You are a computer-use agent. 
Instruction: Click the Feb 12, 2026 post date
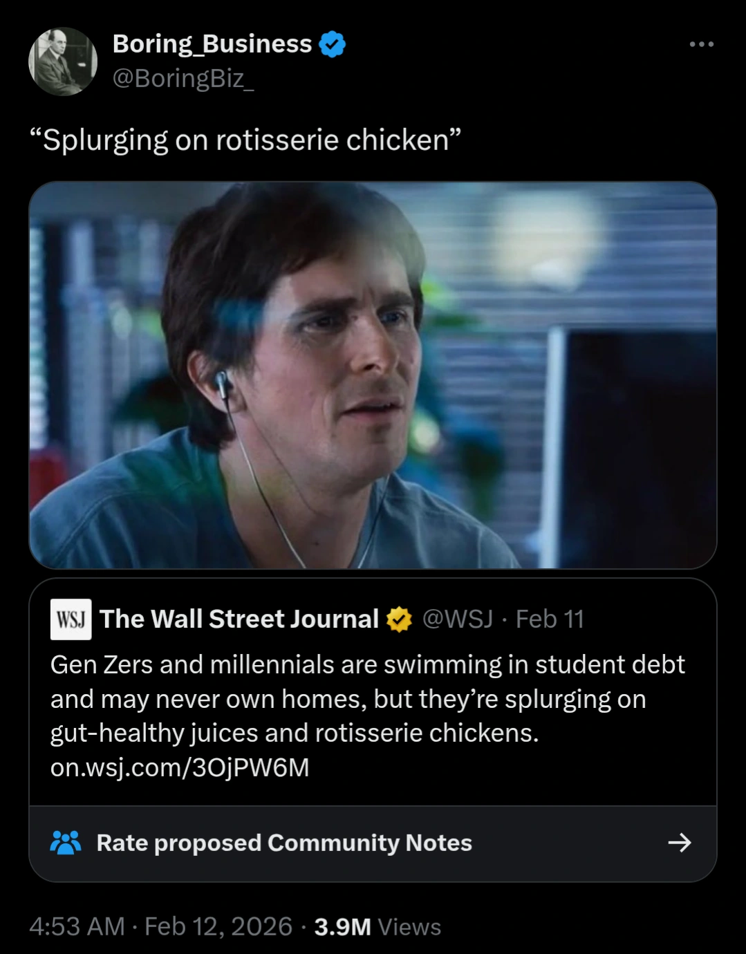(218, 926)
